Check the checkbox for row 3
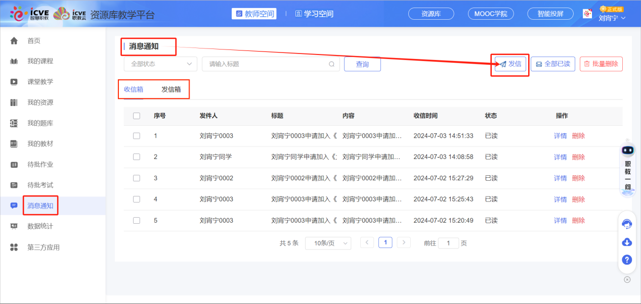This screenshot has height=304, width=641. pos(136,178)
